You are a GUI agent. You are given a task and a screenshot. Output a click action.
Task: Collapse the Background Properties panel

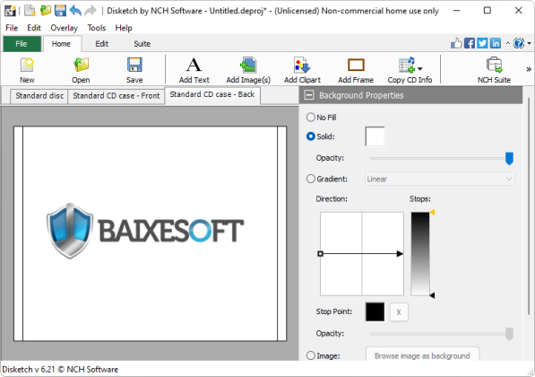[x=309, y=95]
